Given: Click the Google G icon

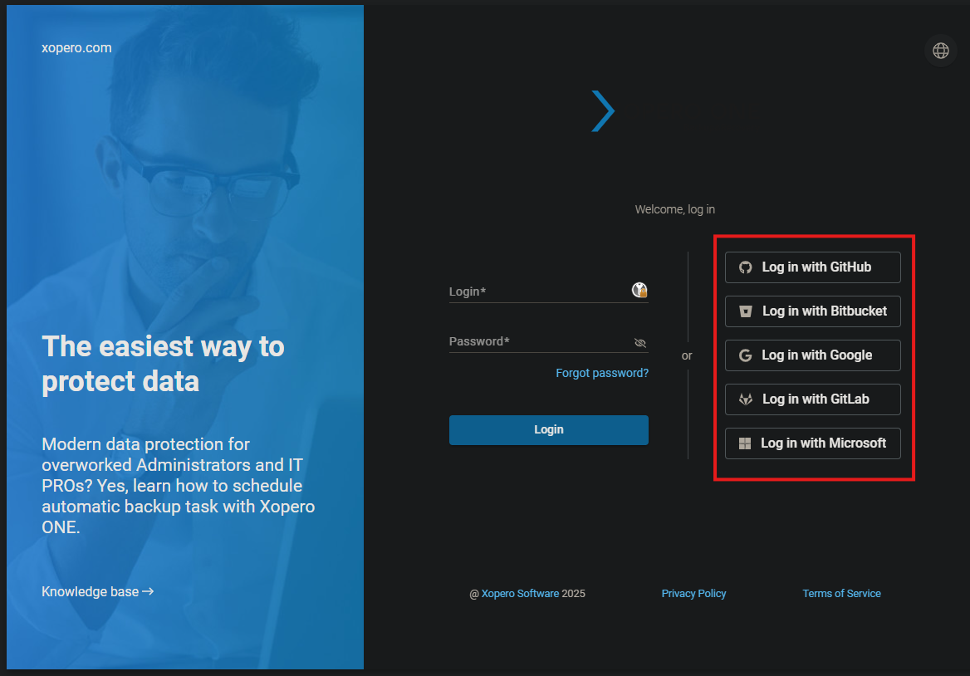Looking at the screenshot, I should pyautogui.click(x=746, y=355).
